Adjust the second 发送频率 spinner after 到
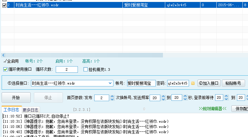This screenshot has width=248, height=137. (x=184, y=98)
